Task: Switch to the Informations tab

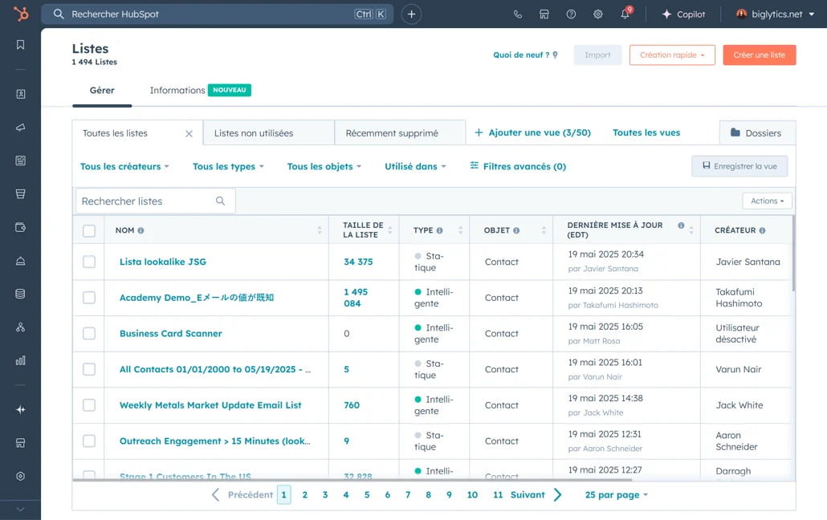Action: (177, 90)
